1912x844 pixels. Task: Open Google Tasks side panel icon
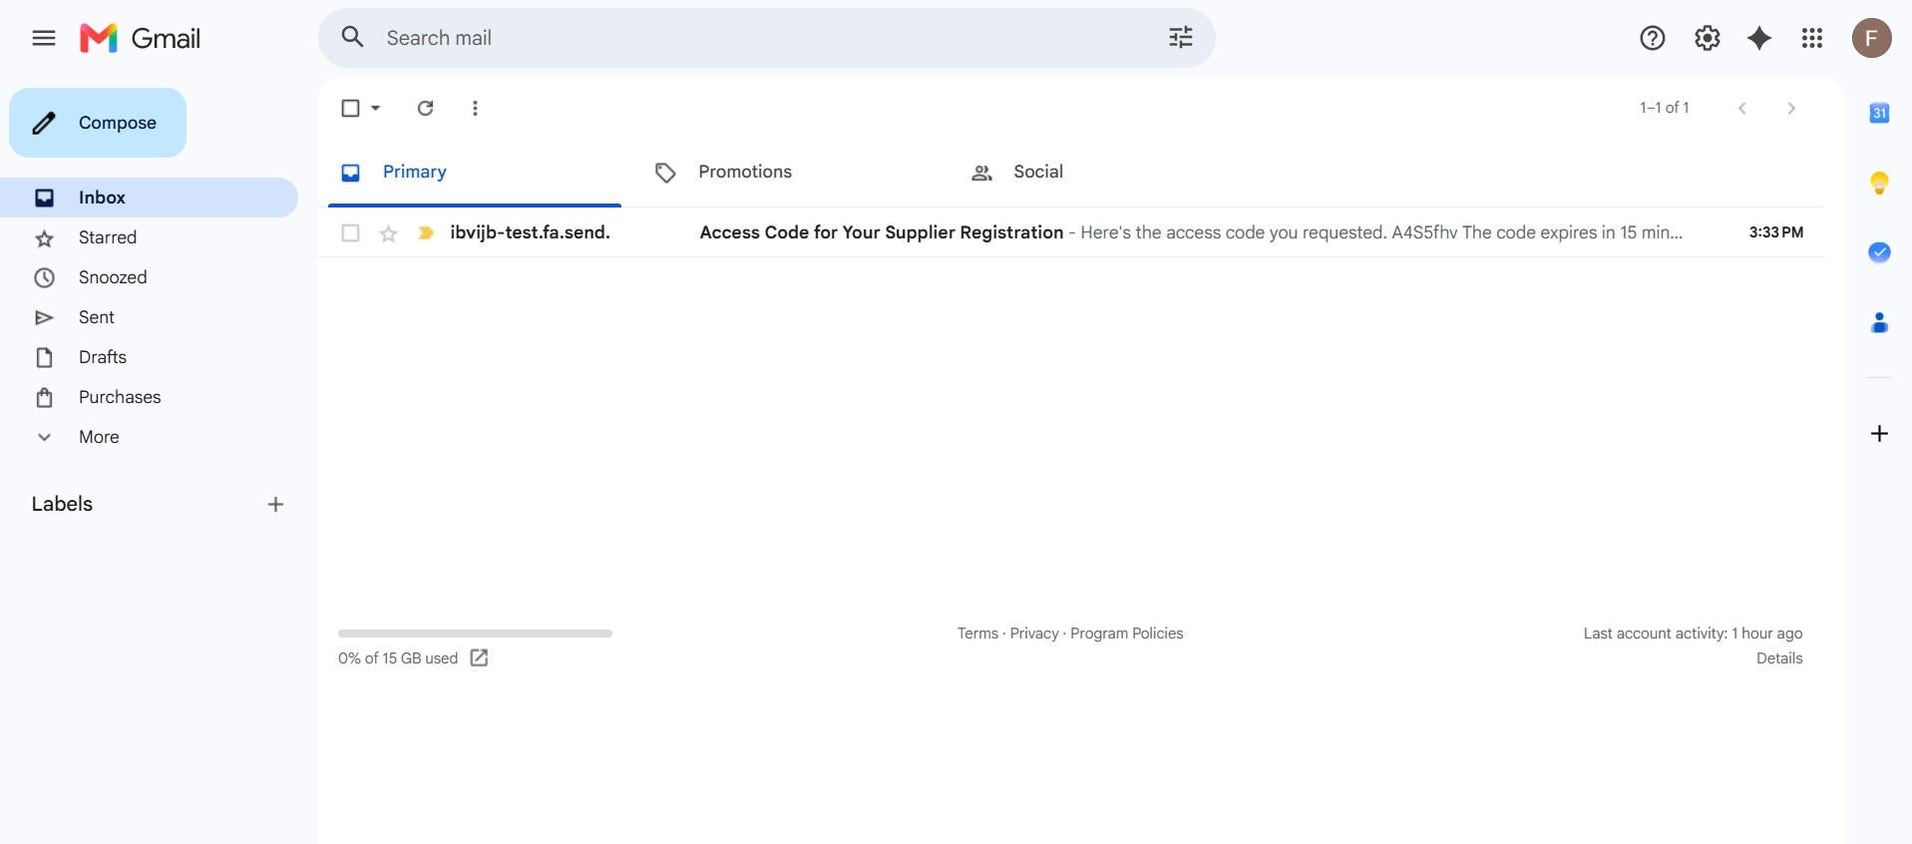(x=1879, y=252)
